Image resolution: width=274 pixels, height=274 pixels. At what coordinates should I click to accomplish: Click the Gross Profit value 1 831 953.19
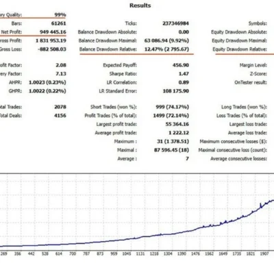[x=51, y=40]
